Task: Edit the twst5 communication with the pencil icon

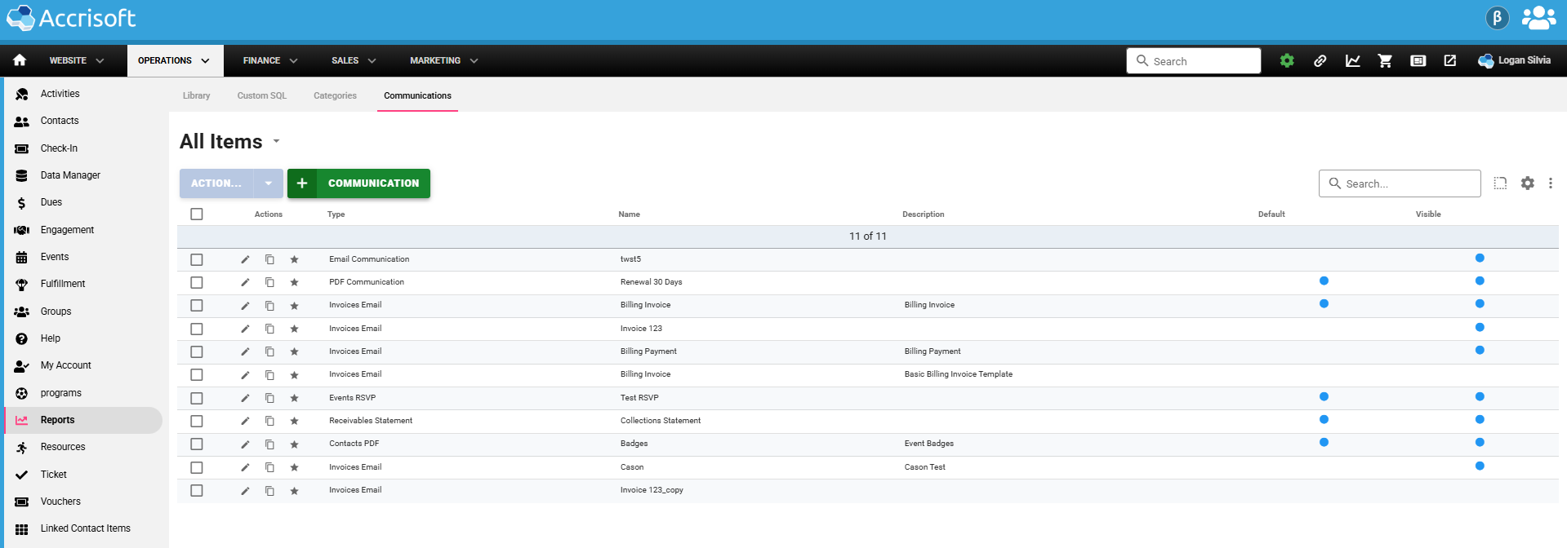Action: (x=245, y=259)
